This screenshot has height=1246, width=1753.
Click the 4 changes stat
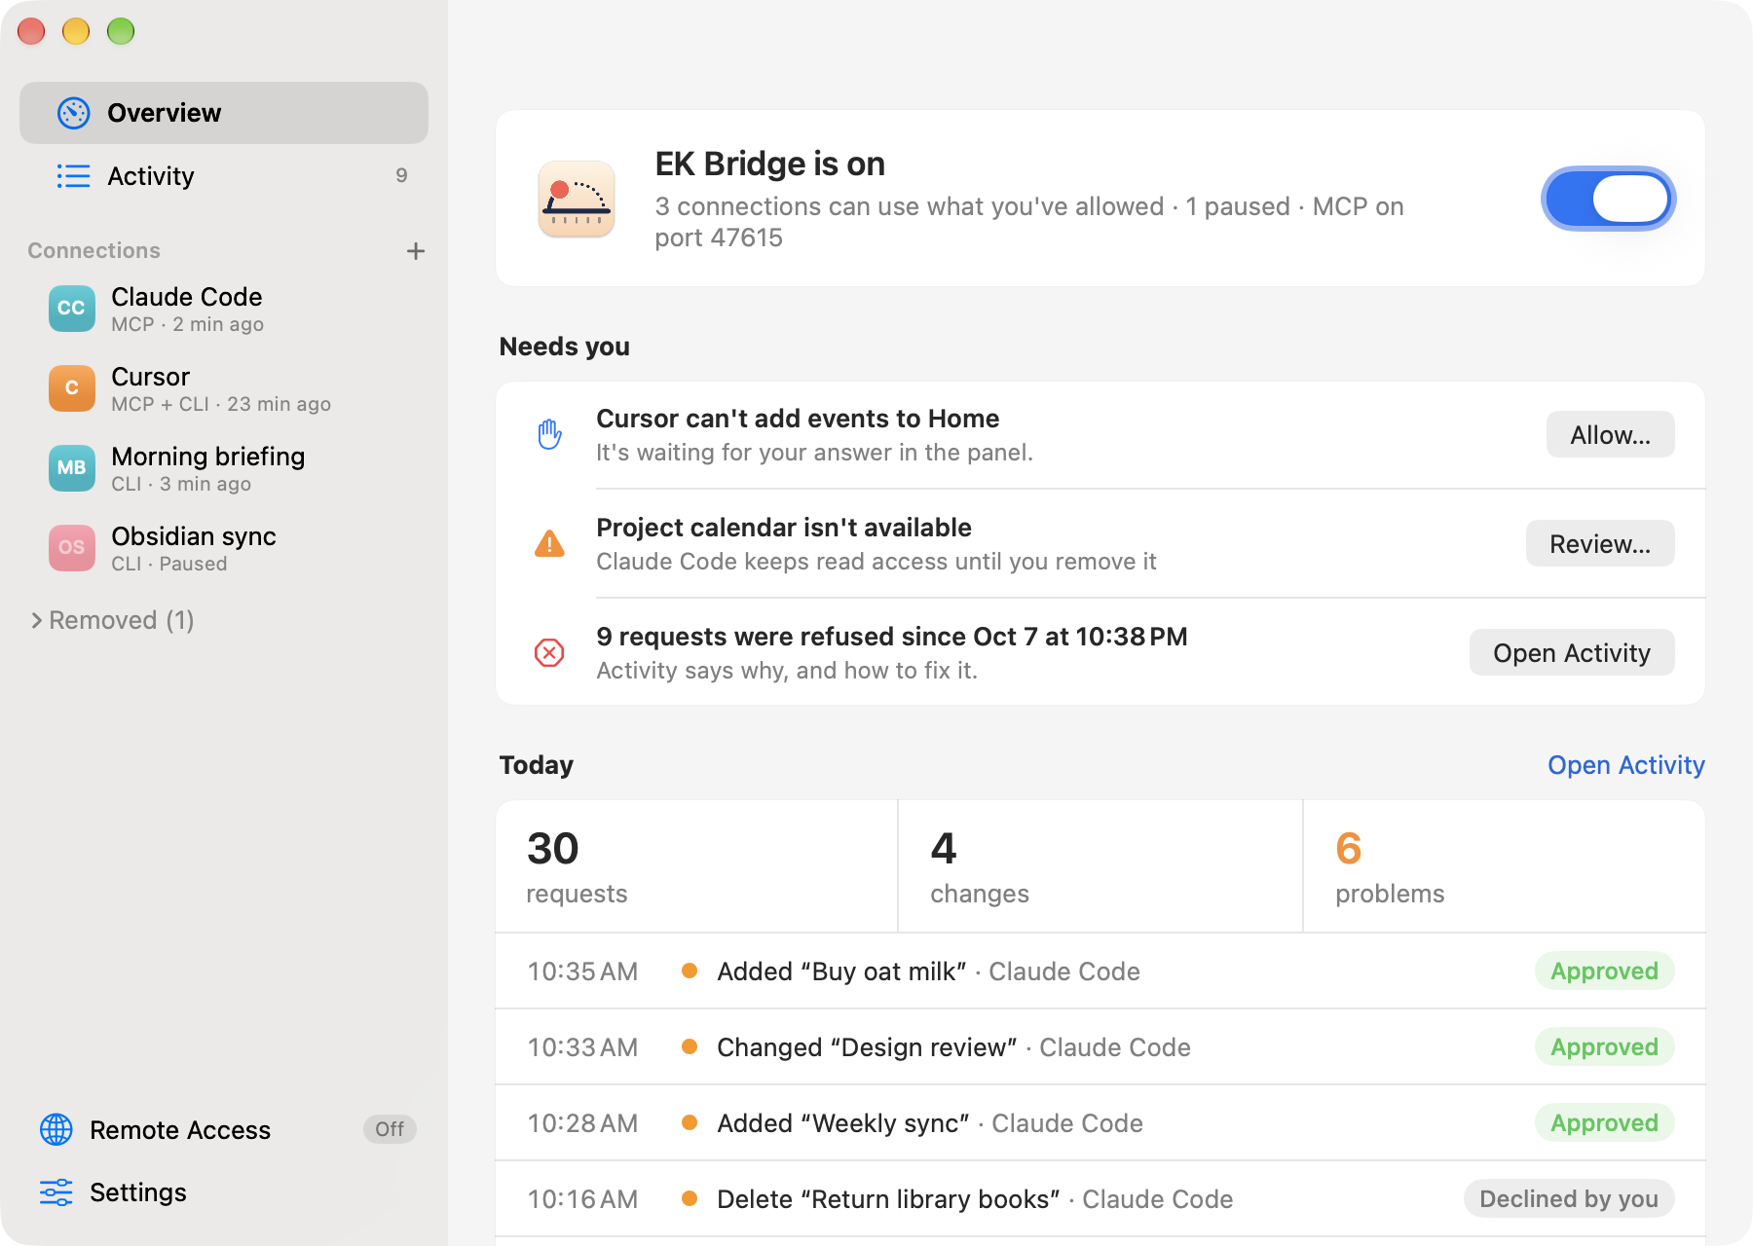[x=1100, y=866]
